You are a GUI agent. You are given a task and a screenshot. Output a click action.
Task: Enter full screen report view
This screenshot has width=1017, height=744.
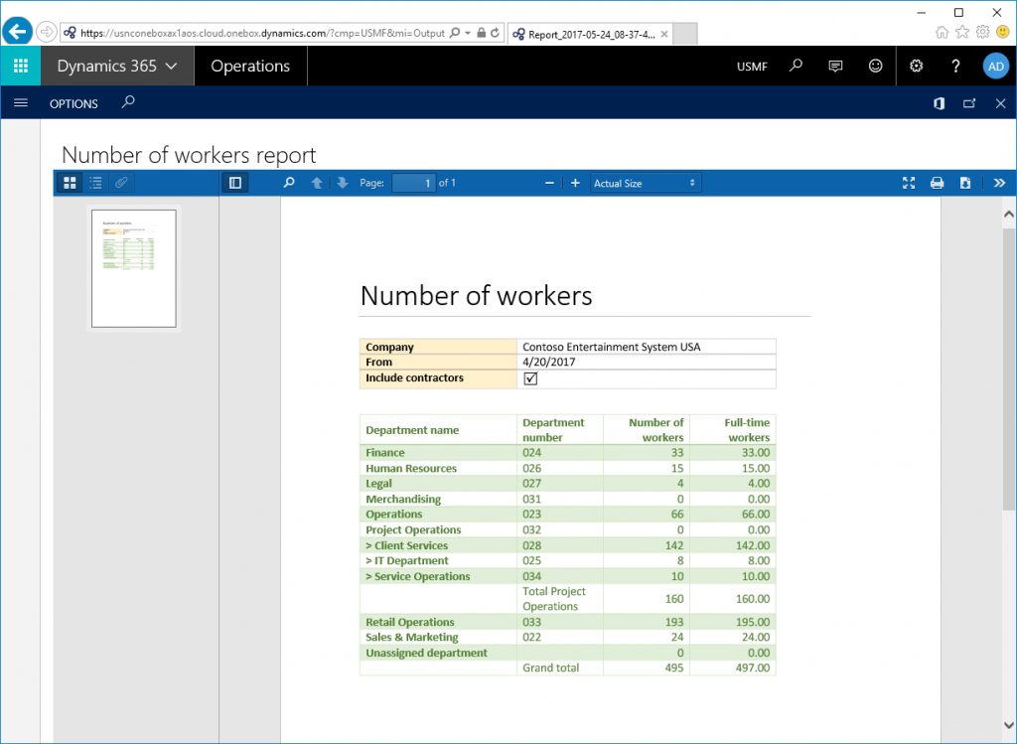(909, 183)
